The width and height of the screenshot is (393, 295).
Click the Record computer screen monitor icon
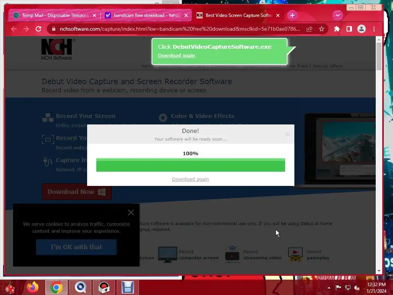coord(168,254)
